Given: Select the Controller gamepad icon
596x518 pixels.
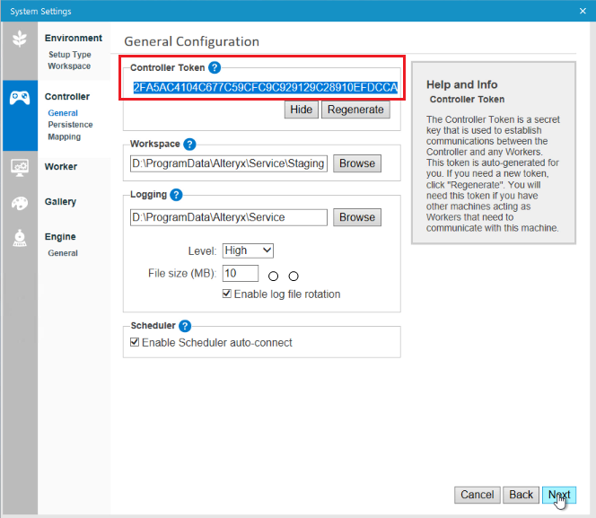Looking at the screenshot, I should 20,98.
